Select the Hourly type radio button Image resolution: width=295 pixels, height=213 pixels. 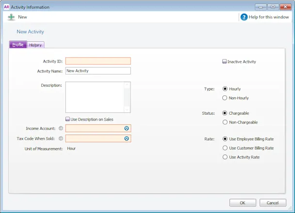click(225, 89)
